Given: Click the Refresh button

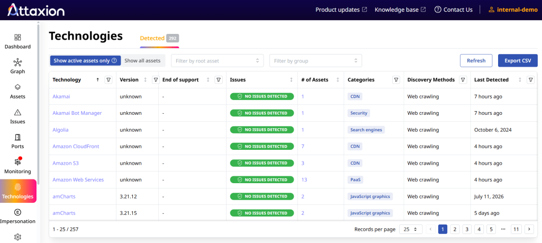Looking at the screenshot, I should tap(476, 60).
